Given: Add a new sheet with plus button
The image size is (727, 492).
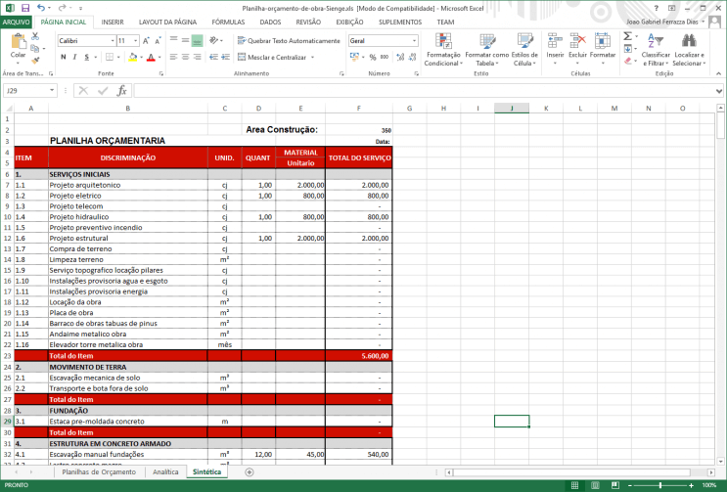Looking at the screenshot, I should pos(249,471).
